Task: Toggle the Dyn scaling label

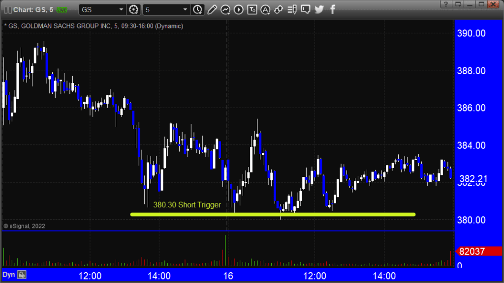Action: (9, 275)
